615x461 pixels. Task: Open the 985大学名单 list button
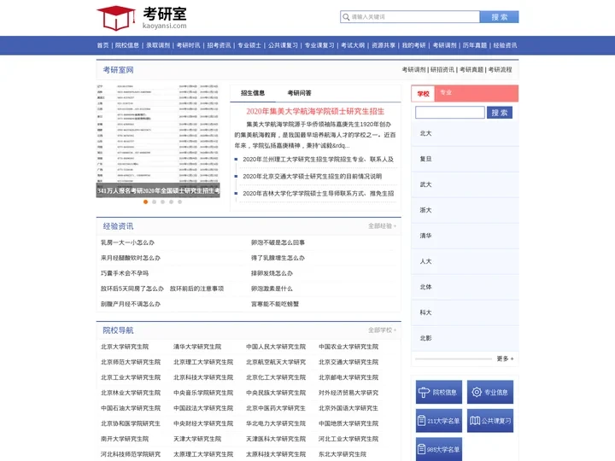(x=439, y=449)
